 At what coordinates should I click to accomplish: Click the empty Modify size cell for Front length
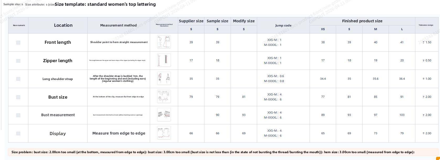[x=243, y=42]
